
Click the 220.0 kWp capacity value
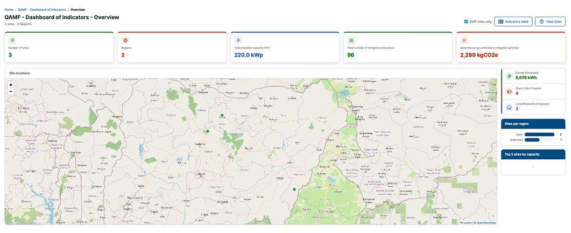248,55
